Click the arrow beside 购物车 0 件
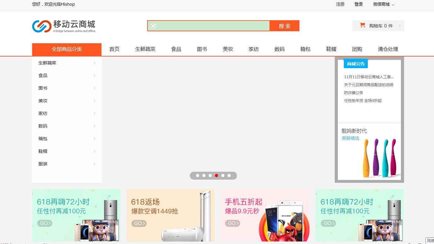This screenshot has height=244, width=434. (x=400, y=26)
